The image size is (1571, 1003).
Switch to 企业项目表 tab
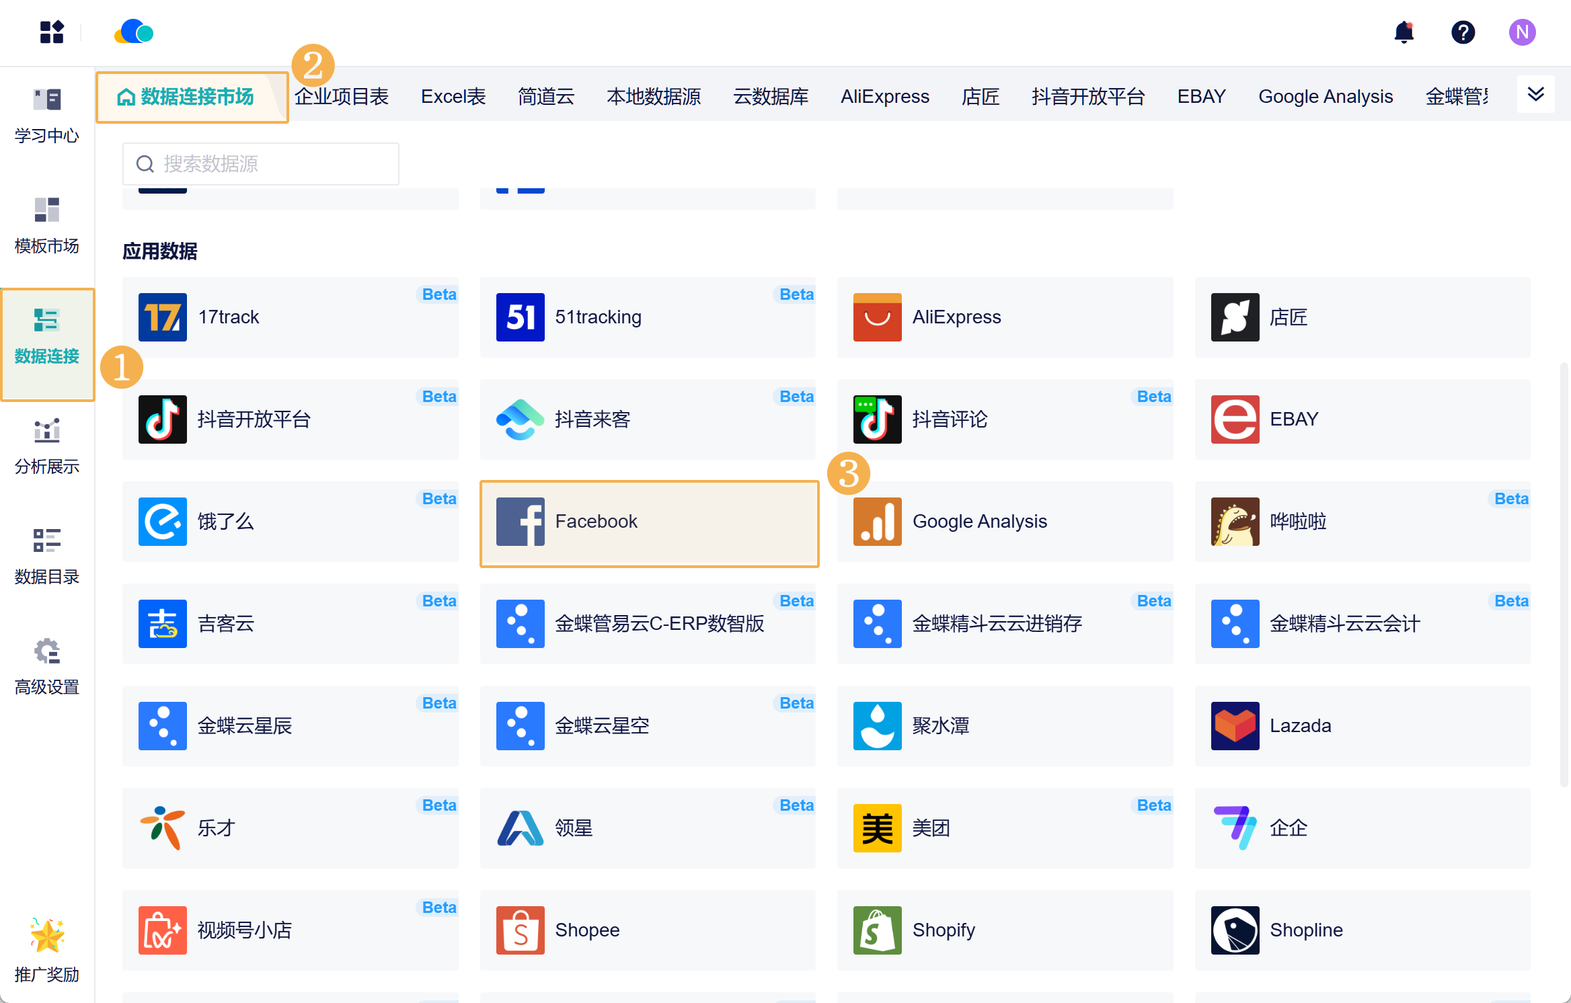[342, 97]
